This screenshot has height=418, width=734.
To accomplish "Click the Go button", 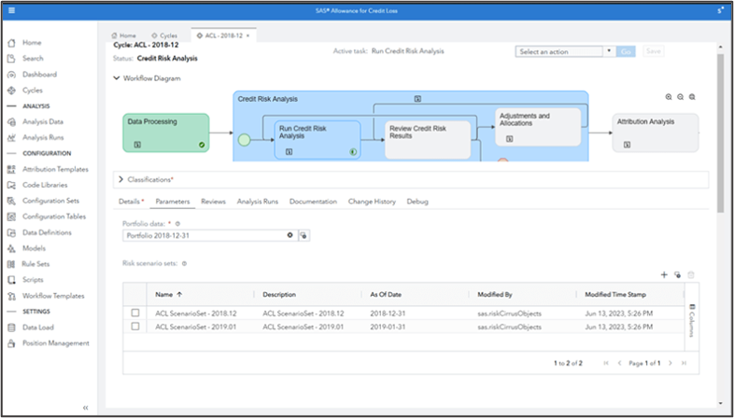I will pos(626,52).
